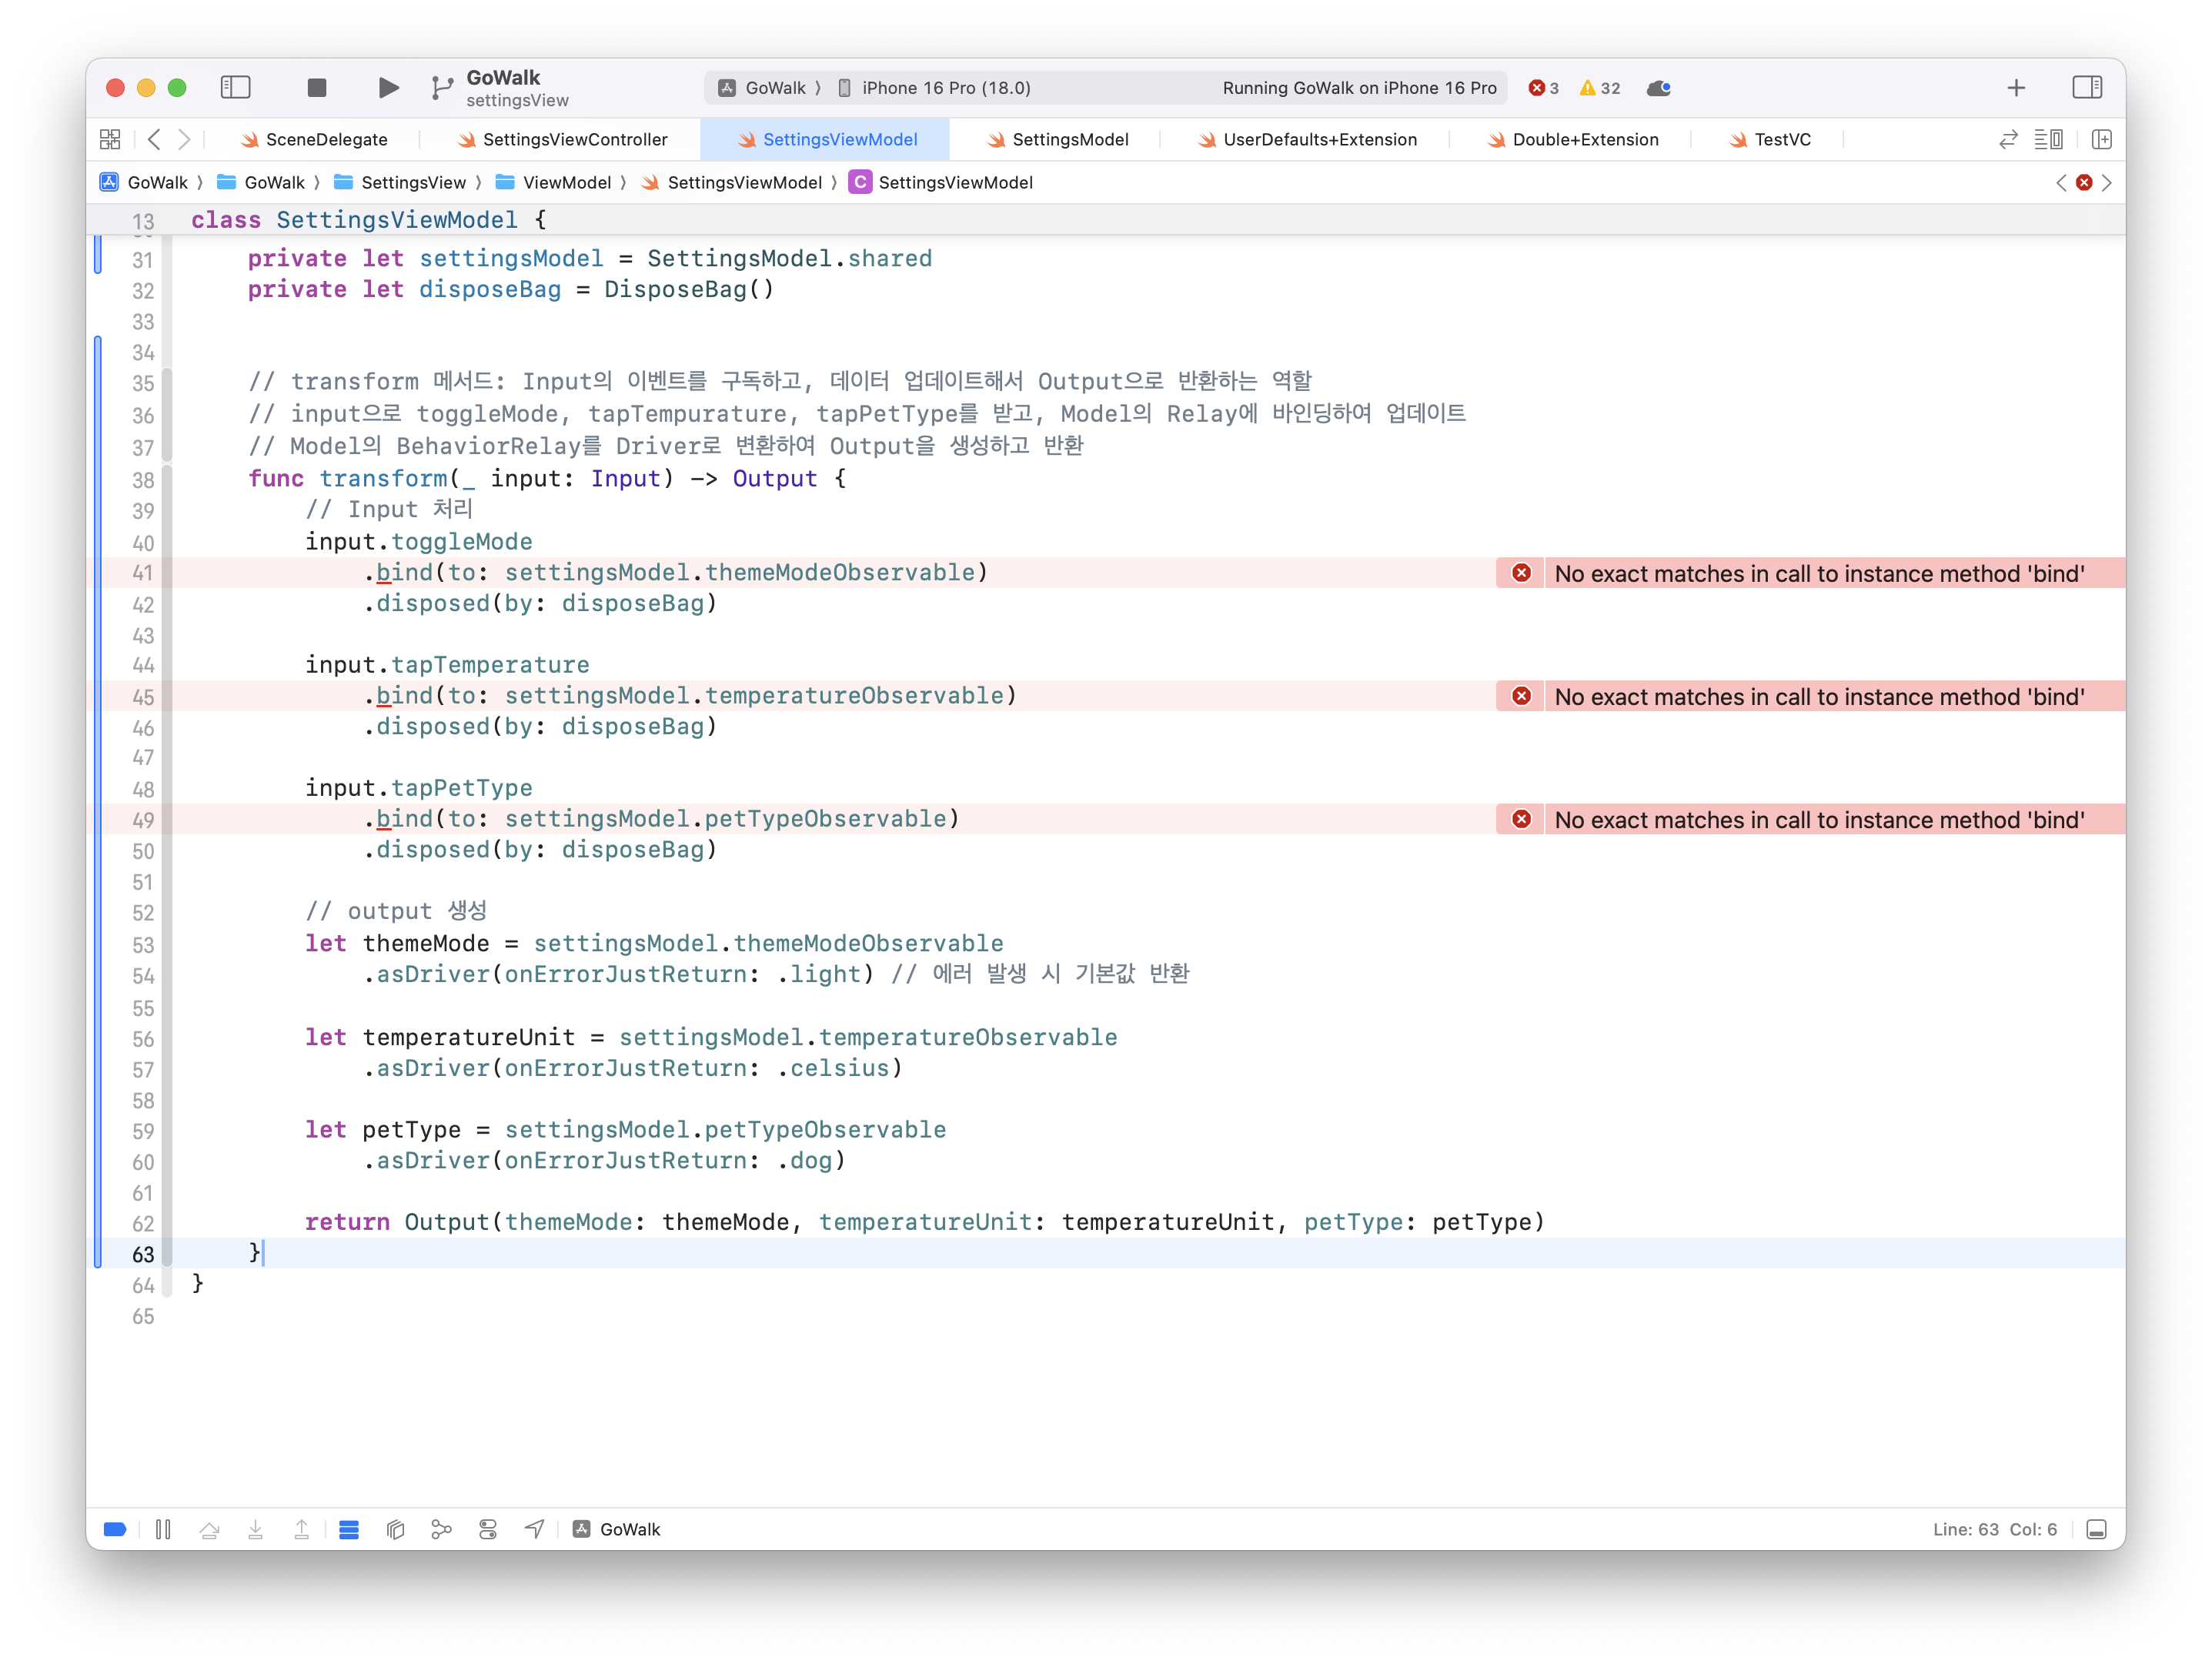Open iPhone 16 Pro destination selector
Image resolution: width=2212 pixels, height=1664 pixels.
click(x=945, y=88)
